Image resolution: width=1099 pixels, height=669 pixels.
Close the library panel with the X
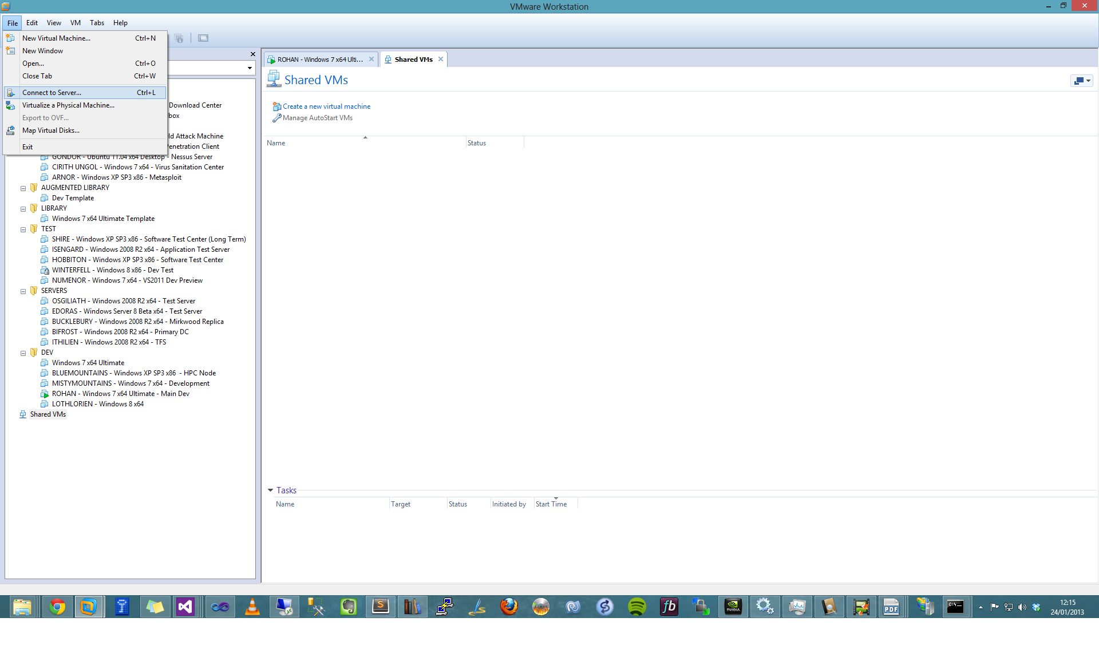coord(252,53)
